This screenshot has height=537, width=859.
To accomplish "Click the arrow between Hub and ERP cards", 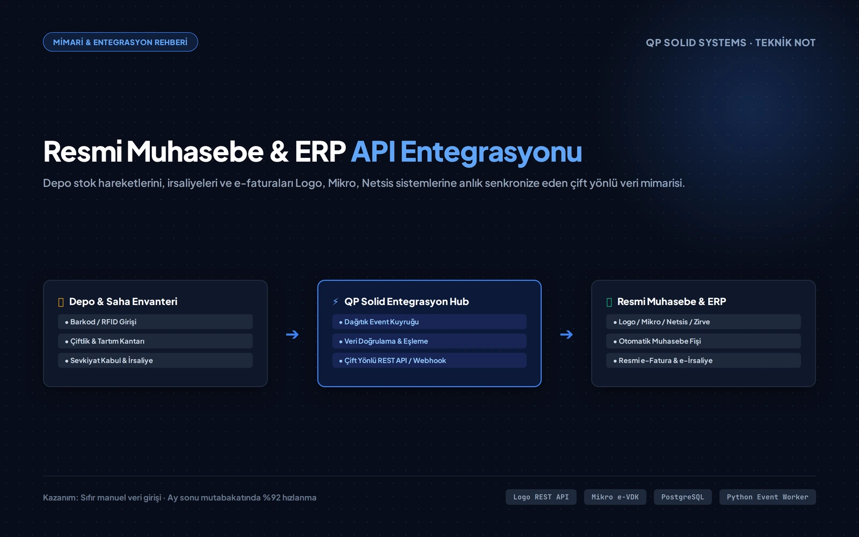I will coord(566,335).
